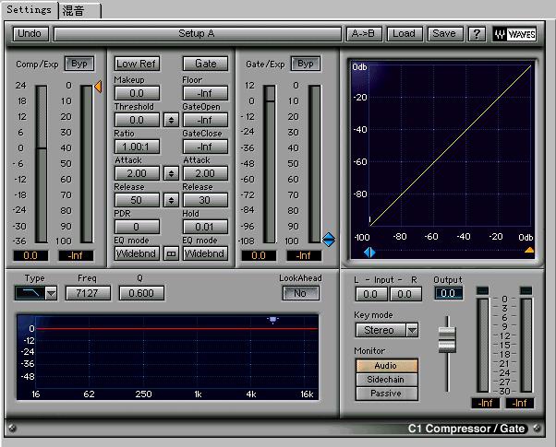Toggle the Gate mode button

[205, 64]
